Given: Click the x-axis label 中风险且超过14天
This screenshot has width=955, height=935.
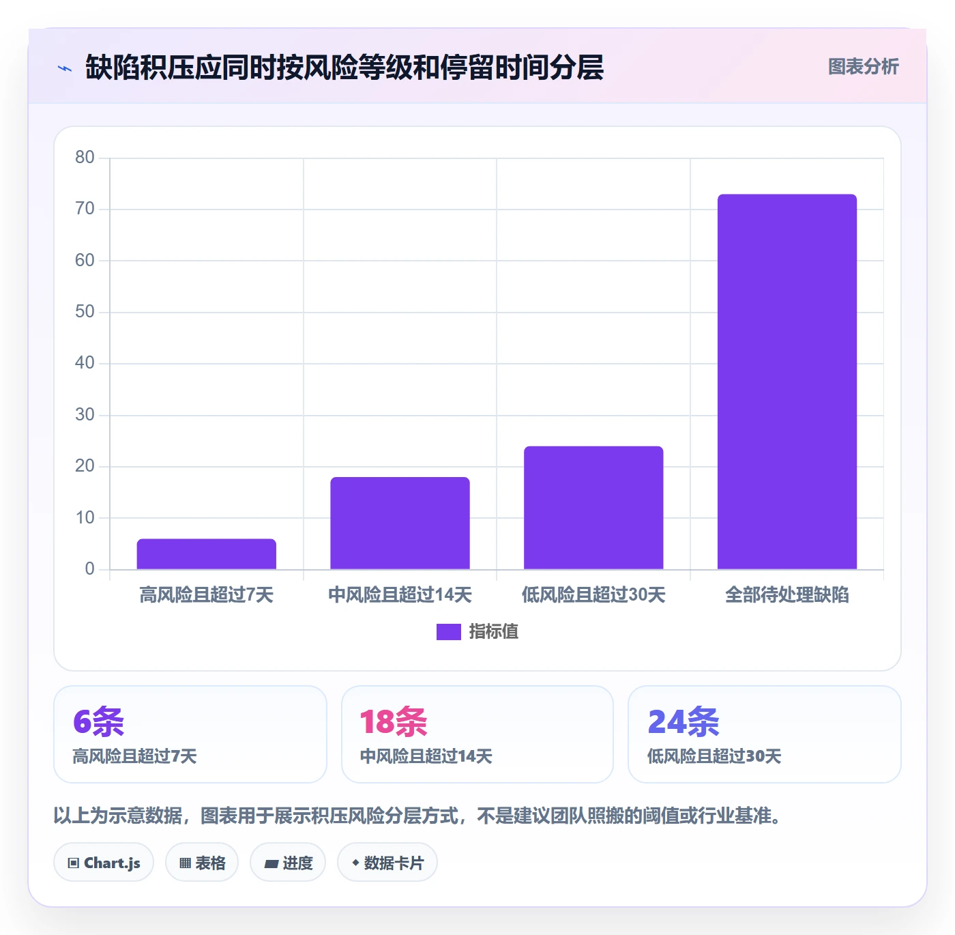Looking at the screenshot, I should (400, 595).
